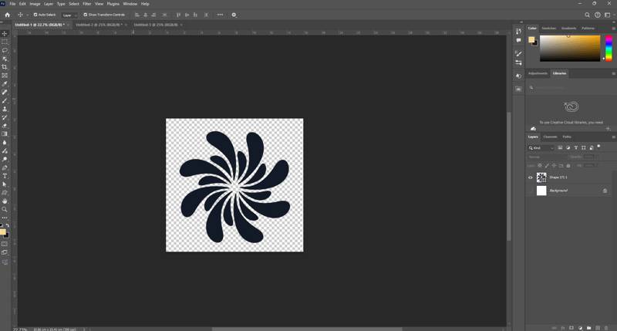Screen dimensions: 617x331
Task: Open the Search magnifier in top right
Action: coord(587,15)
